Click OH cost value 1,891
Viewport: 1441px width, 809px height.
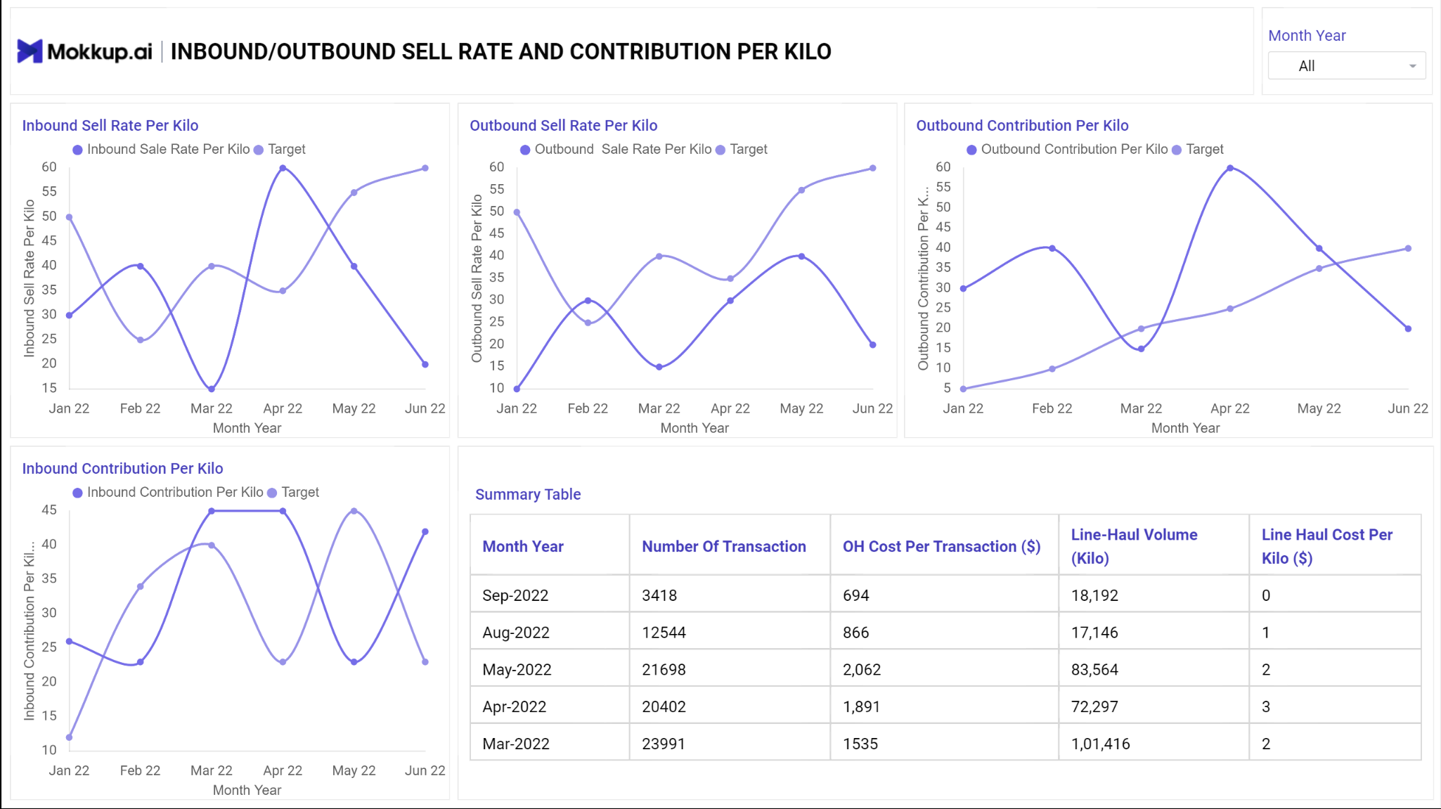coord(862,707)
